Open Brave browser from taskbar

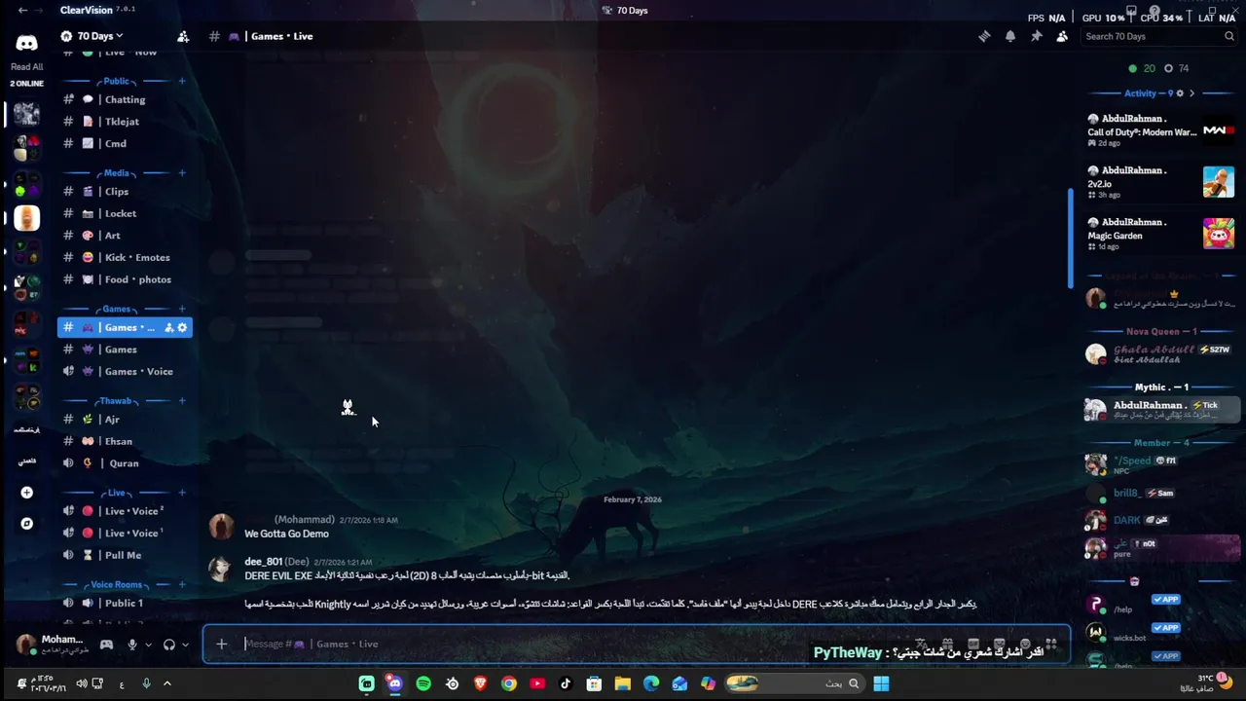click(x=480, y=683)
